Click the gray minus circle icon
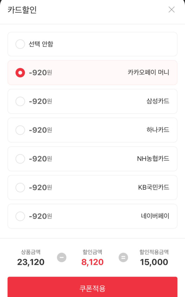Screen dimensions: 185x297 [x=62, y=257]
